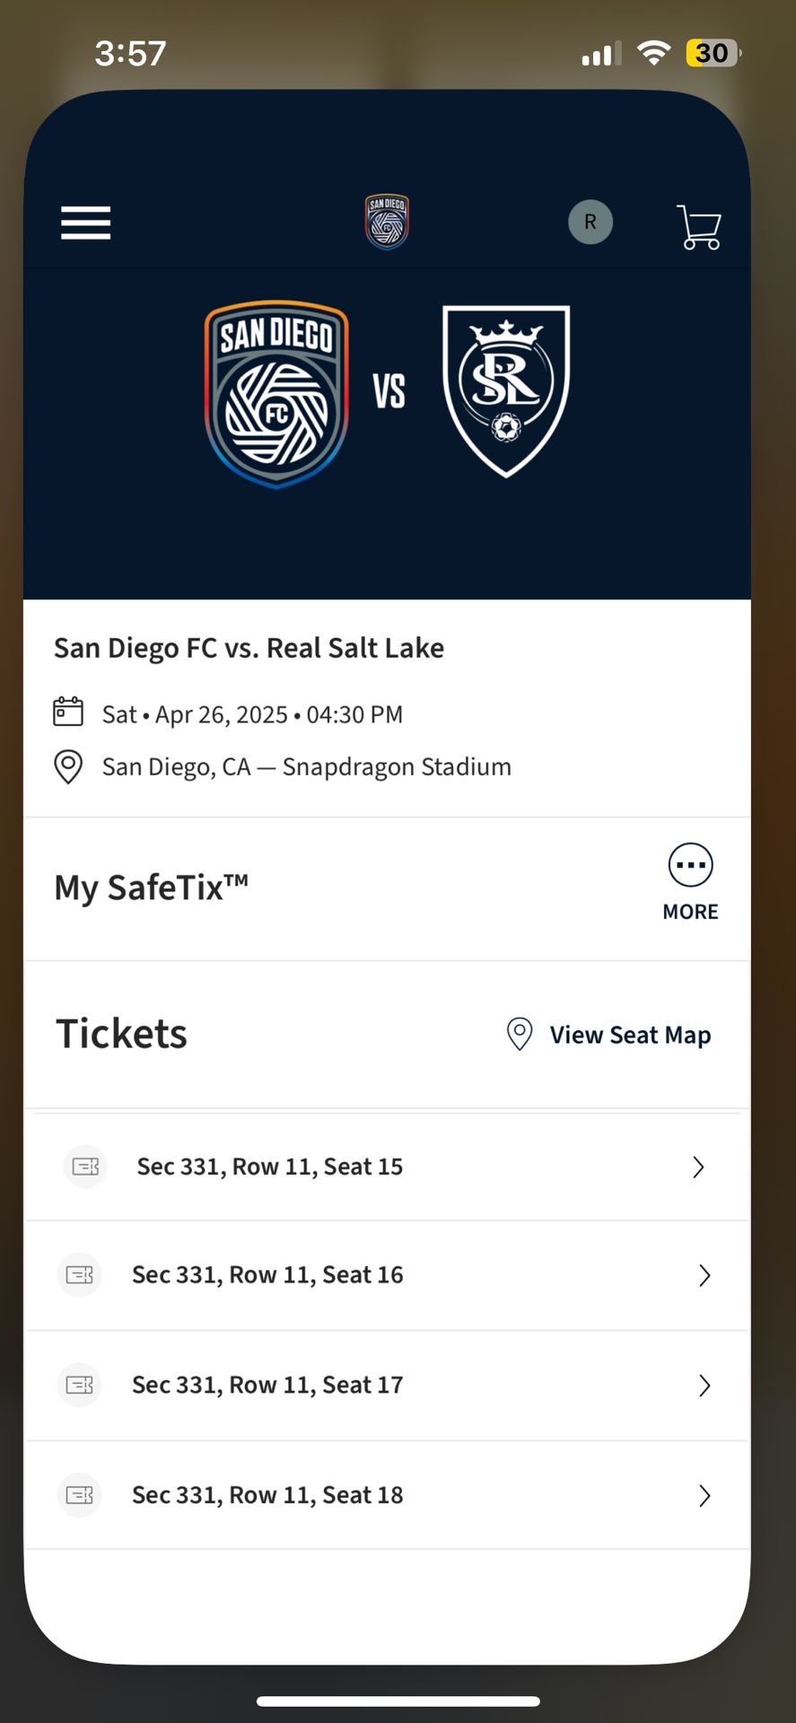Tap the View Seat Map pin icon
Screen dimensions: 796x1723
click(520, 1034)
